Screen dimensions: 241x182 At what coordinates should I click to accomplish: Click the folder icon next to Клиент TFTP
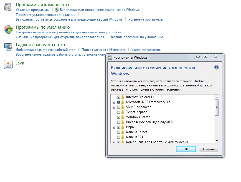click(123, 137)
